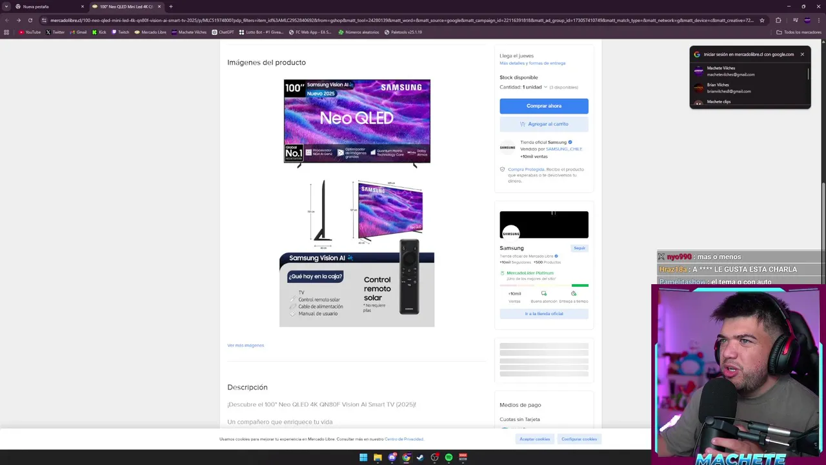Close the Google sign-in popup
Image resolution: width=826 pixels, height=465 pixels.
pos(802,54)
